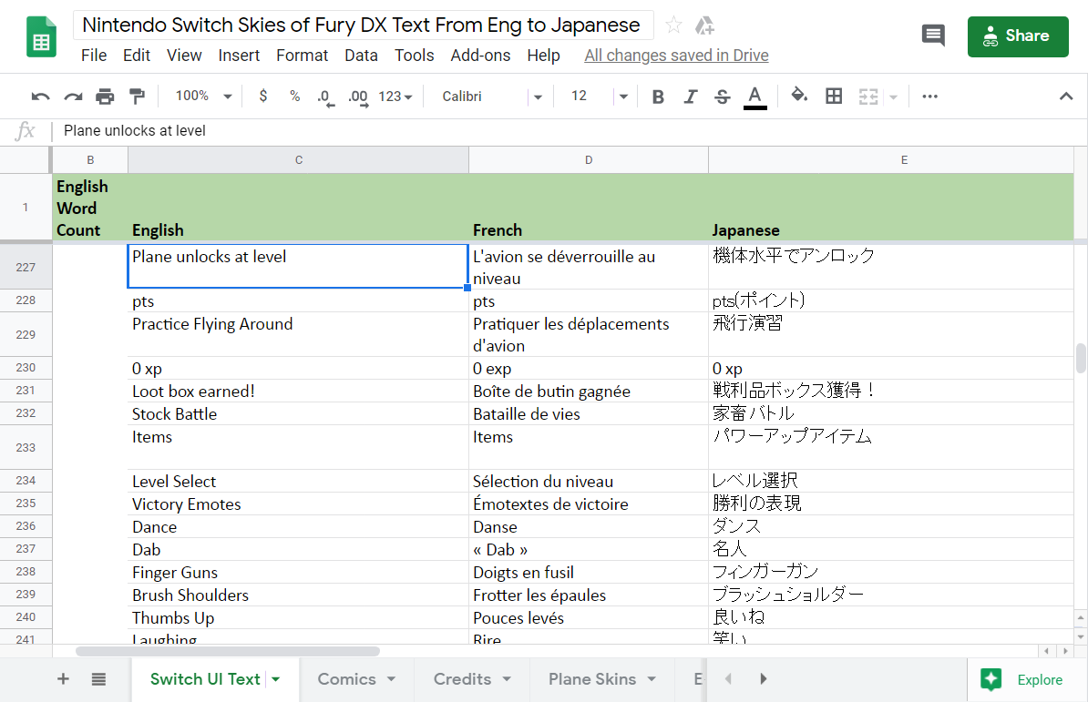Open the zoom level dropdown
Image resolution: width=1088 pixels, height=702 pixels.
[202, 97]
